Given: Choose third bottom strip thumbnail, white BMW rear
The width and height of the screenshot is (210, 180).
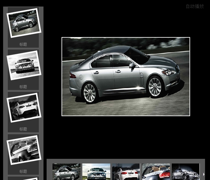Looking at the screenshot, I should point(126,172).
